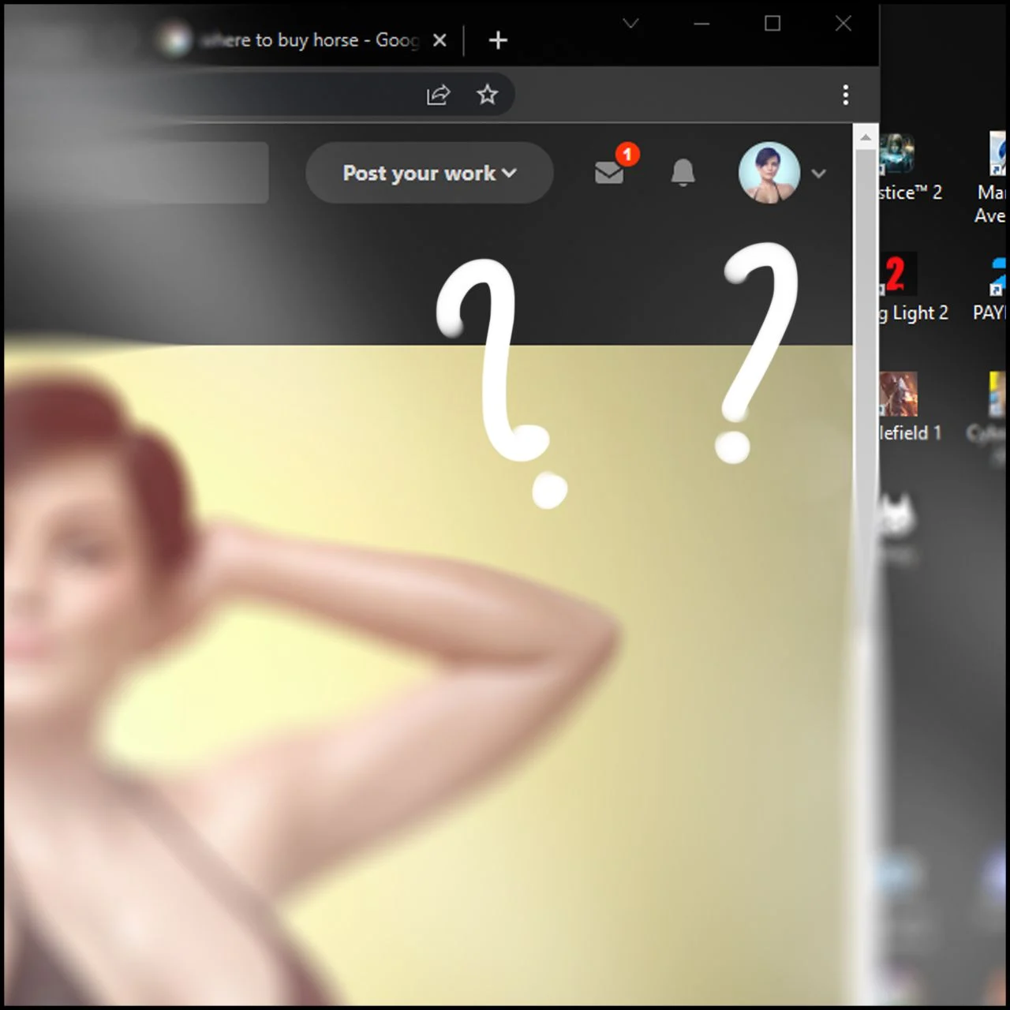1010x1010 pixels.
Task: Open the Chrome three-dot menu
Action: click(x=845, y=95)
